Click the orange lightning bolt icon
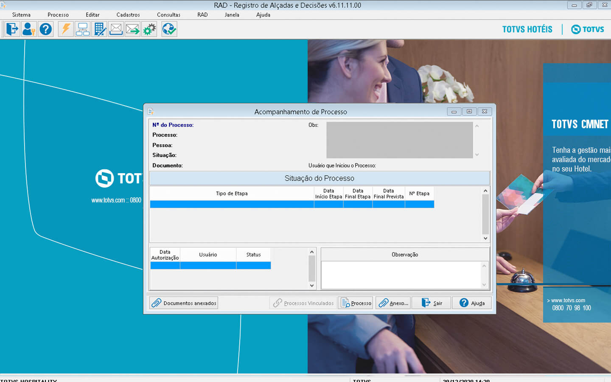The height and width of the screenshot is (382, 611). coord(66,29)
